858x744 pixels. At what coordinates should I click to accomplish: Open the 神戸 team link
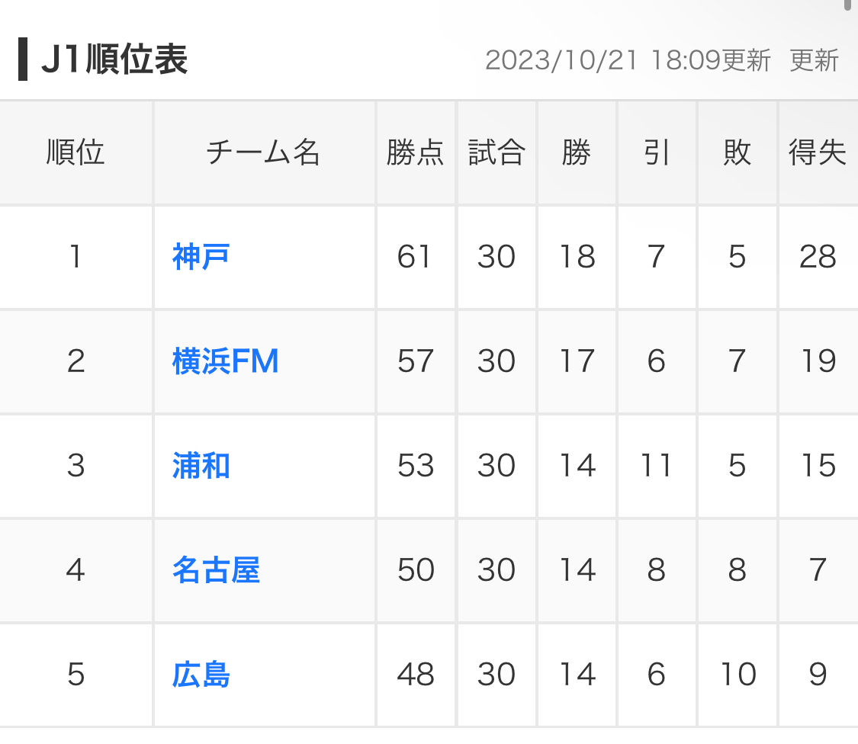pyautogui.click(x=201, y=257)
